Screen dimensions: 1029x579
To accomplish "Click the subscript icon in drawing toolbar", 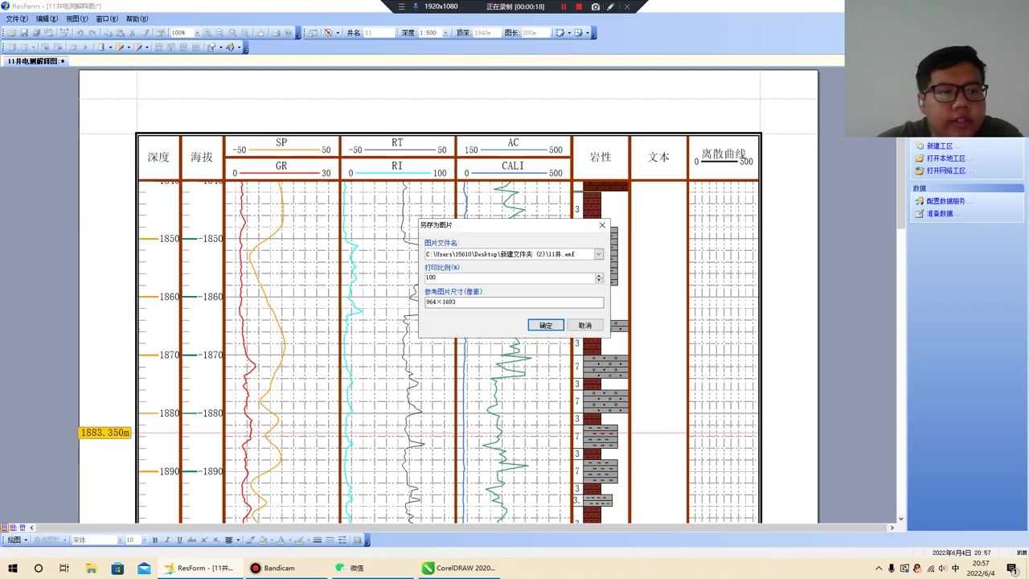I will (215, 540).
